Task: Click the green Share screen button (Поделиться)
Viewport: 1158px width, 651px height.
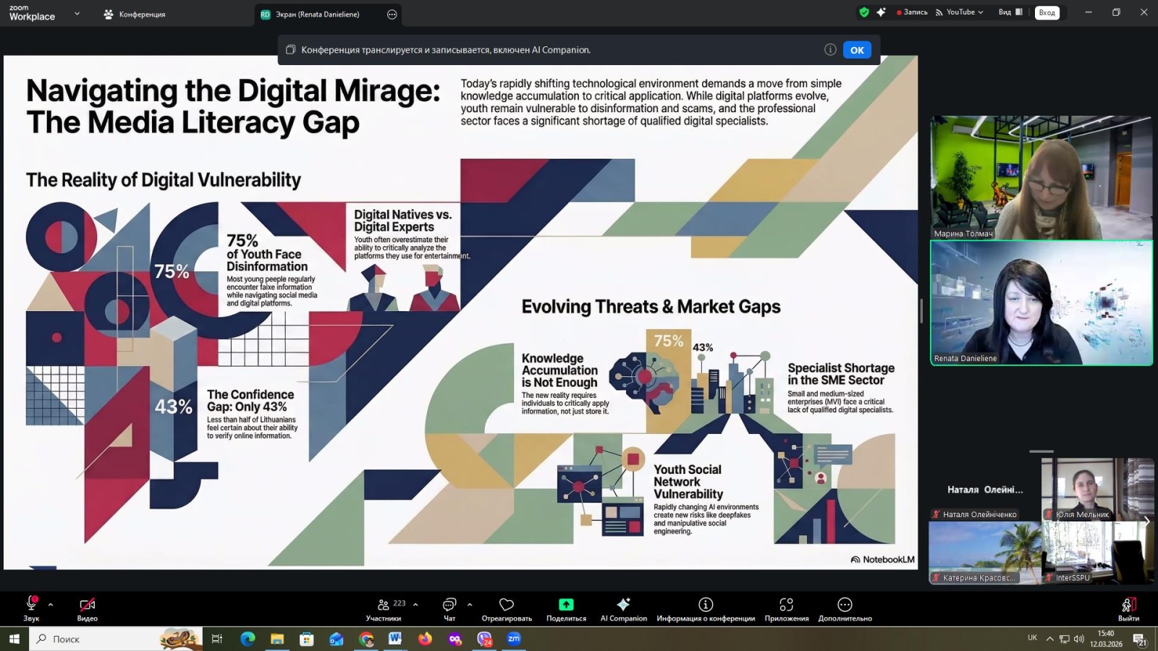Action: tap(566, 609)
